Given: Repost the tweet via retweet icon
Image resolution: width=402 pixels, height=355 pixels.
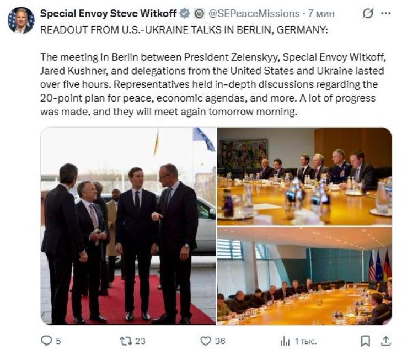Looking at the screenshot, I should tap(126, 341).
